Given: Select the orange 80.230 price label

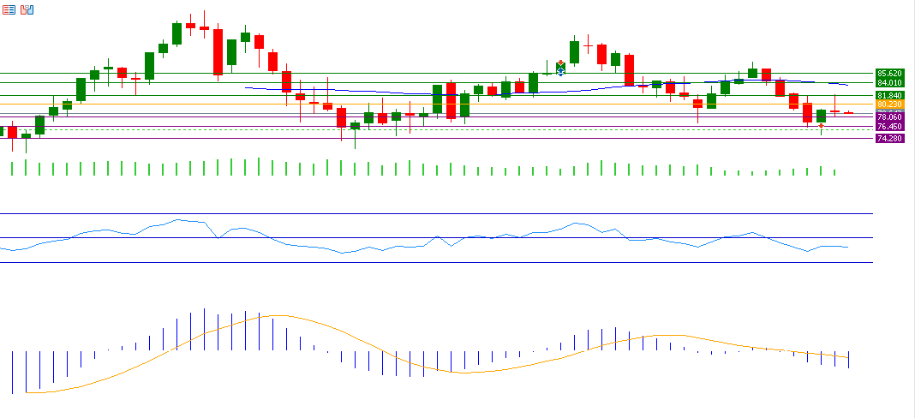Looking at the screenshot, I should (891, 104).
